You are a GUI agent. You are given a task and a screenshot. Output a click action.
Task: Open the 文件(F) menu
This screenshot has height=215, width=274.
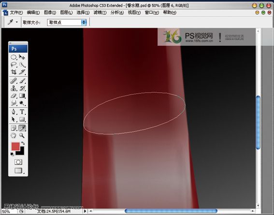pos(16,13)
